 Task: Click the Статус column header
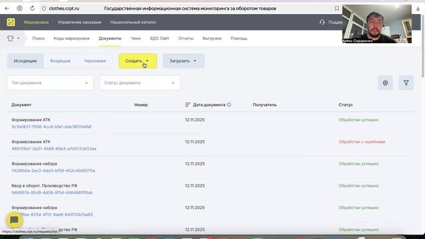coord(345,105)
